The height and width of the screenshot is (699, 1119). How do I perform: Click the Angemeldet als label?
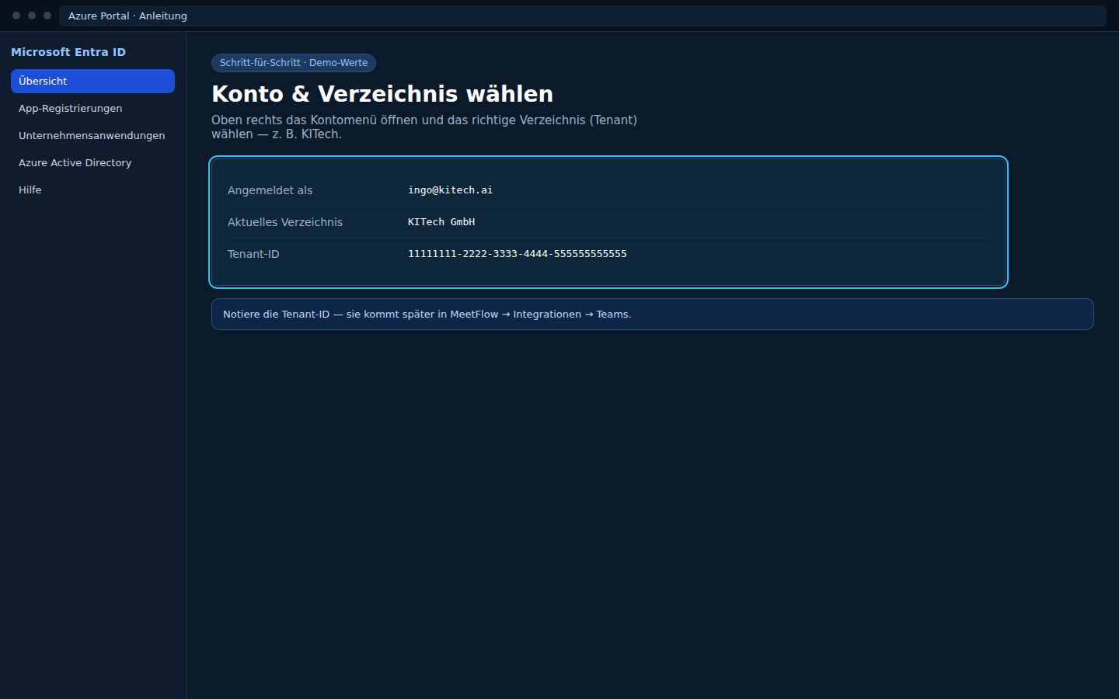click(x=270, y=190)
